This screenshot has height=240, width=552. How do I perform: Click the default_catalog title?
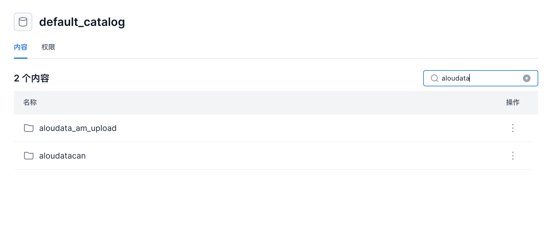pos(82,22)
